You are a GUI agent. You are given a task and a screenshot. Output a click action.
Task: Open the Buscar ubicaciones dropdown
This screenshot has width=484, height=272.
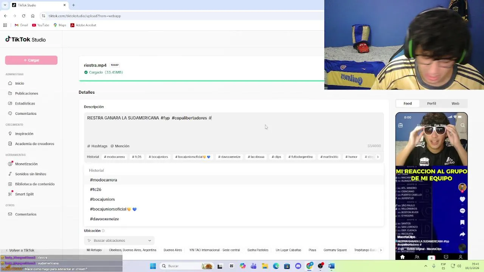(119, 240)
